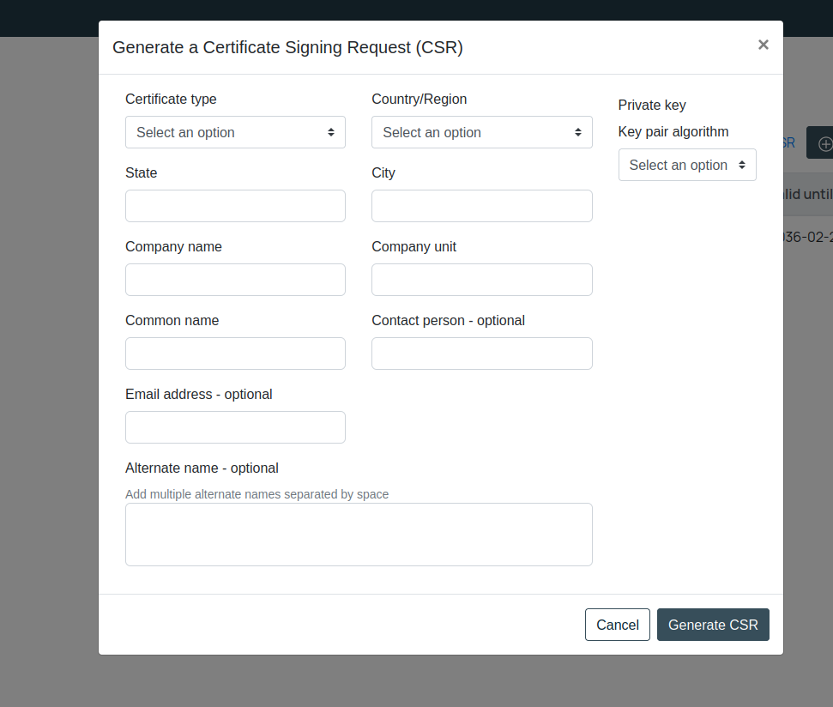Open the Key pair algorithm dropdown
The height and width of the screenshot is (707, 833).
click(686, 165)
